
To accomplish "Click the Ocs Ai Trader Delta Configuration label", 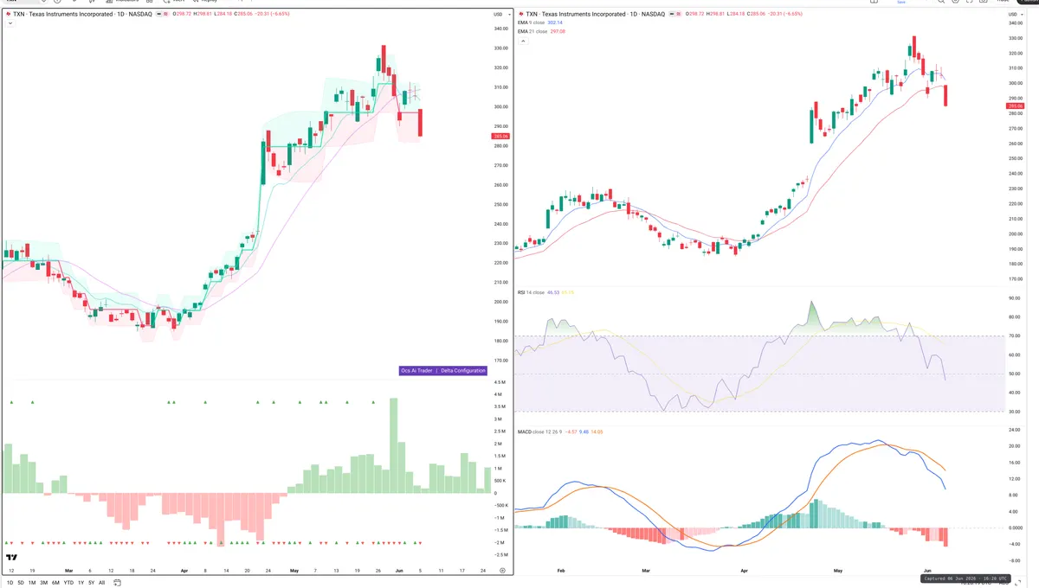I will tap(442, 370).
